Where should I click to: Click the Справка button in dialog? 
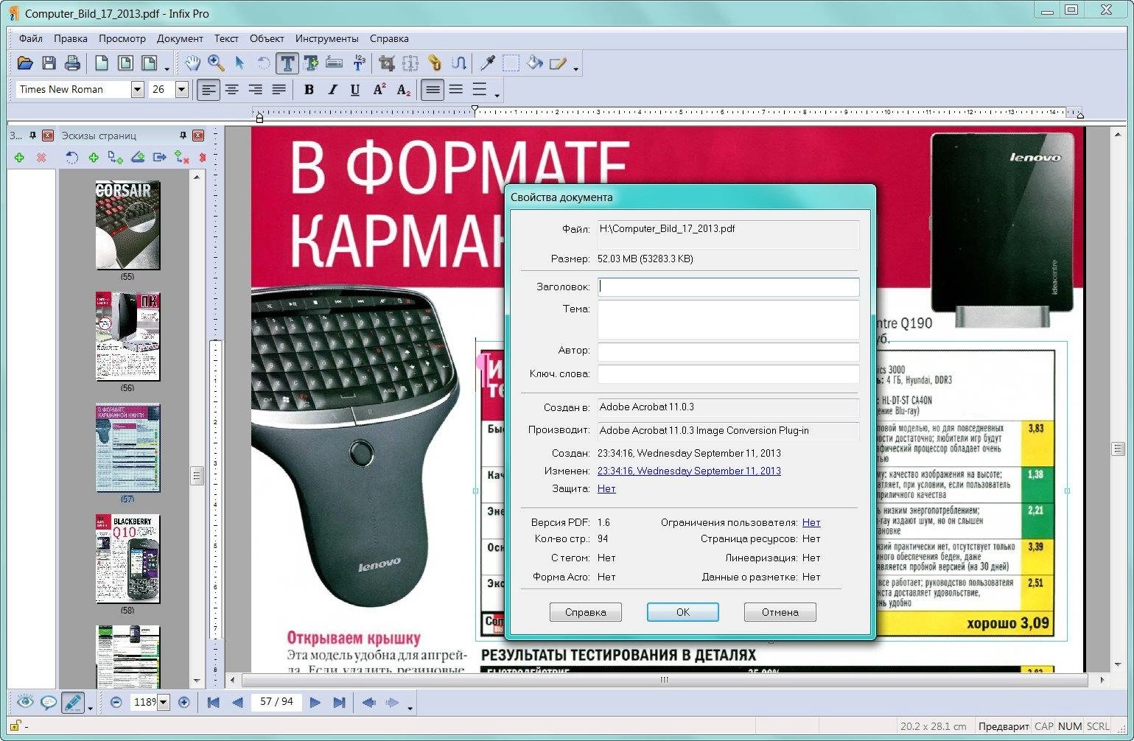point(586,612)
